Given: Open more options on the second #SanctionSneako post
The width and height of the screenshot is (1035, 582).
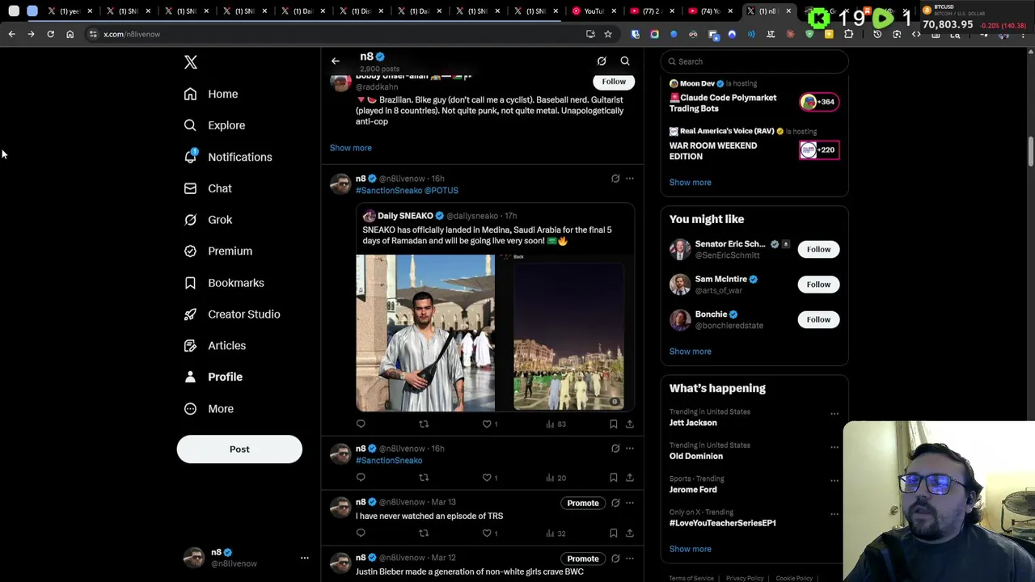Looking at the screenshot, I should click(x=630, y=449).
